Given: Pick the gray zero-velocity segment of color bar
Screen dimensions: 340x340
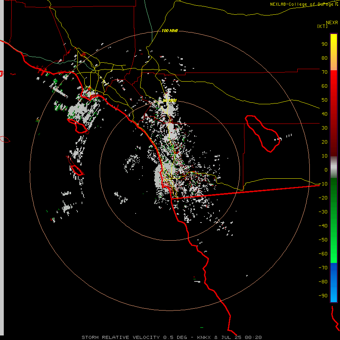Looking at the screenshot, I should tap(334, 167).
